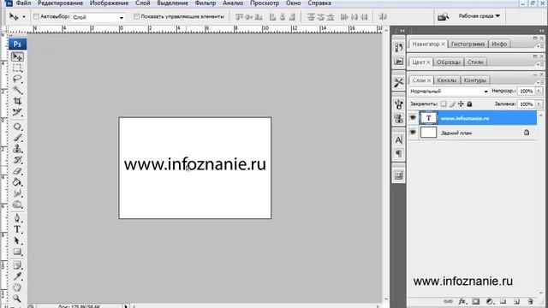
Task: Open the Изображение menu
Action: tap(109, 3)
